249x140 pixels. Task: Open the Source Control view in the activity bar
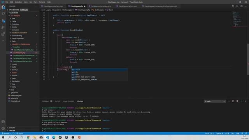tap(3, 21)
